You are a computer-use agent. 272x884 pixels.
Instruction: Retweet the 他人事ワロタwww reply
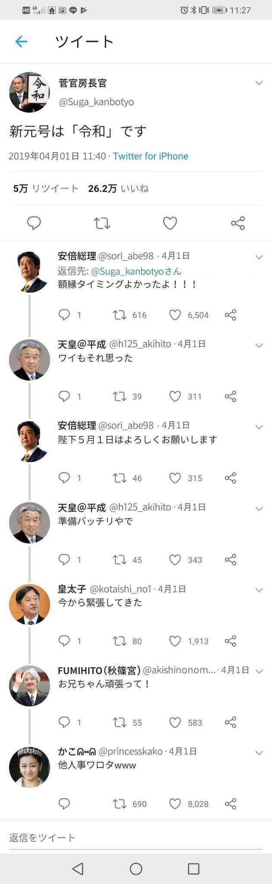(120, 804)
